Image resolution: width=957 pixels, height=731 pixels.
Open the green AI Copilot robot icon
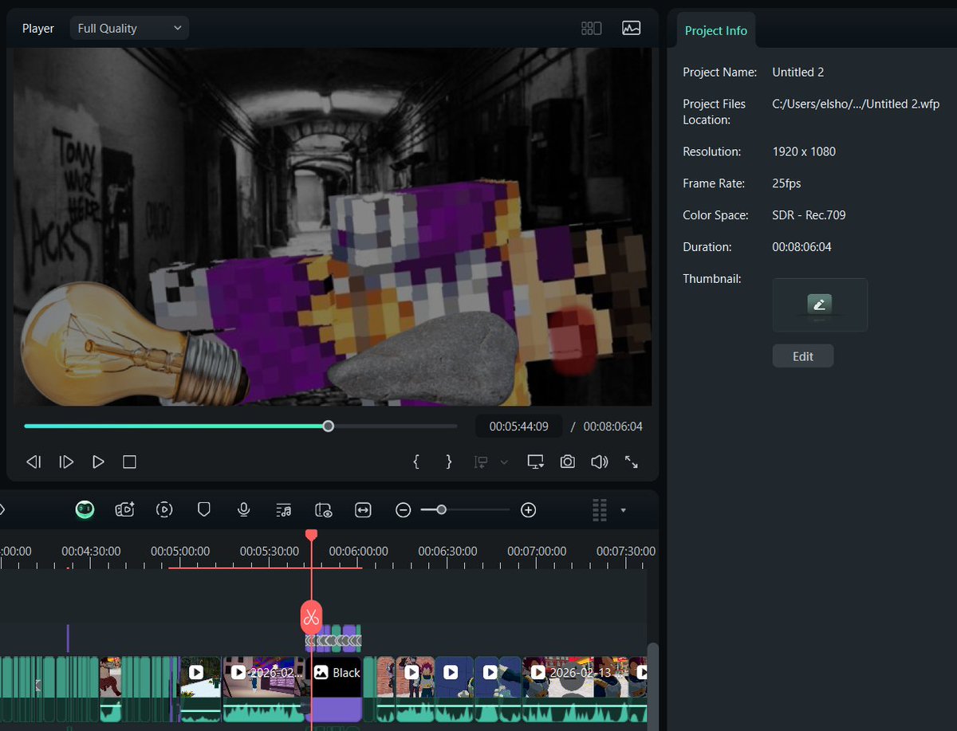coord(85,509)
